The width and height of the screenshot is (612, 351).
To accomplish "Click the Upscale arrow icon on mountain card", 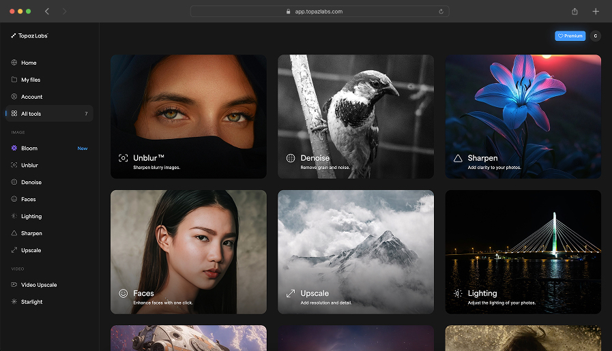I will tap(291, 293).
